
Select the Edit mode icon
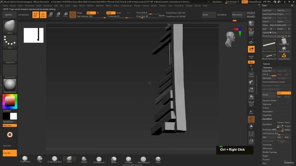tap(36, 15)
